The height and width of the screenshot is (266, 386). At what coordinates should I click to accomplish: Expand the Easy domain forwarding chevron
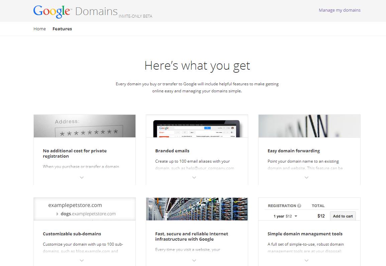[306, 177]
